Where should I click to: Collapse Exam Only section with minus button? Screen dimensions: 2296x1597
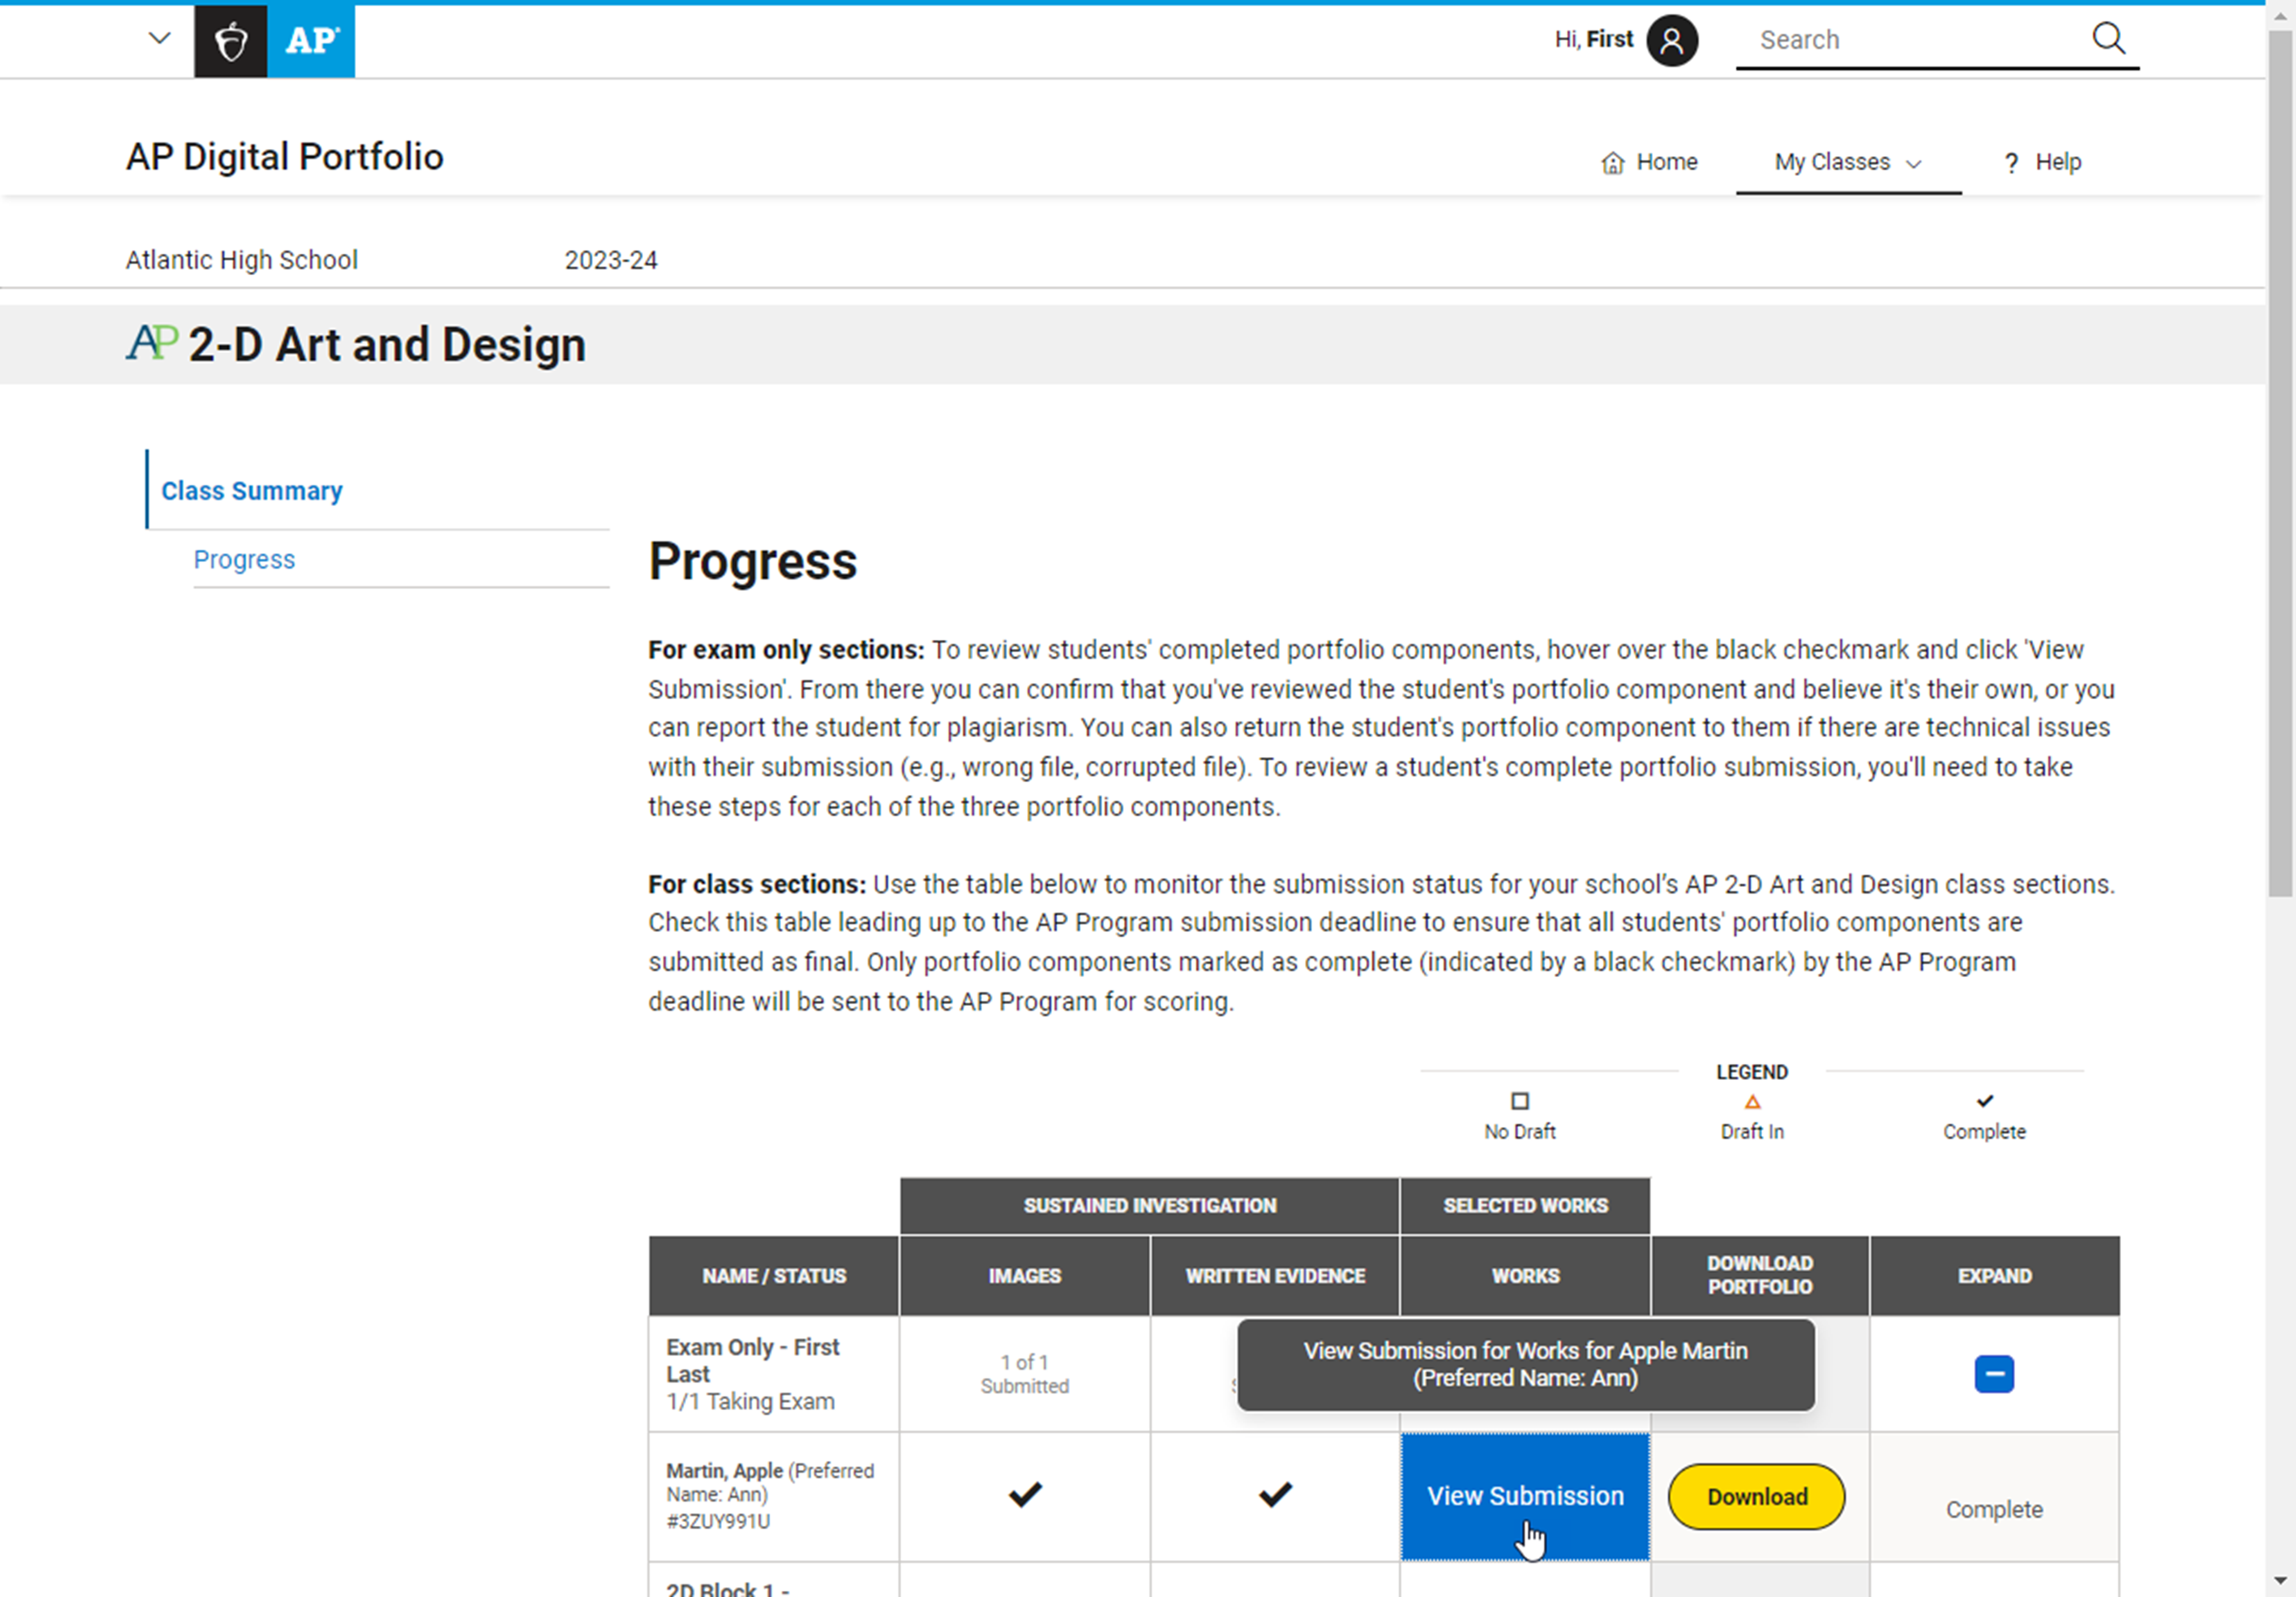click(x=1993, y=1373)
